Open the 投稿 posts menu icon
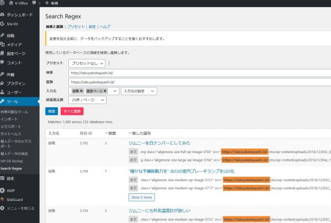The width and height of the screenshot is (331, 223). coord(4,36)
